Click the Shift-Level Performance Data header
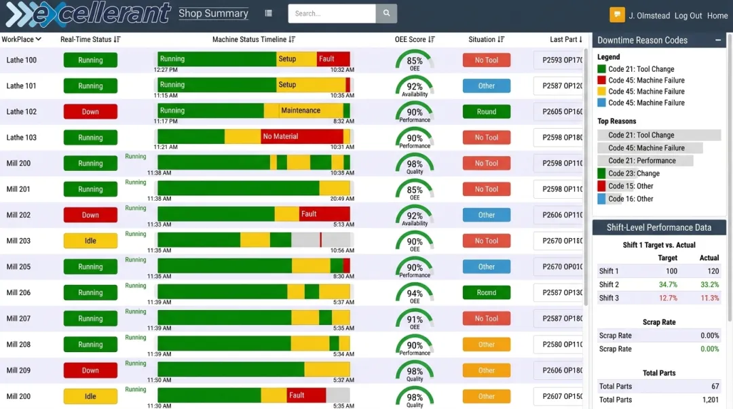This screenshot has width=733, height=409. pos(659,228)
